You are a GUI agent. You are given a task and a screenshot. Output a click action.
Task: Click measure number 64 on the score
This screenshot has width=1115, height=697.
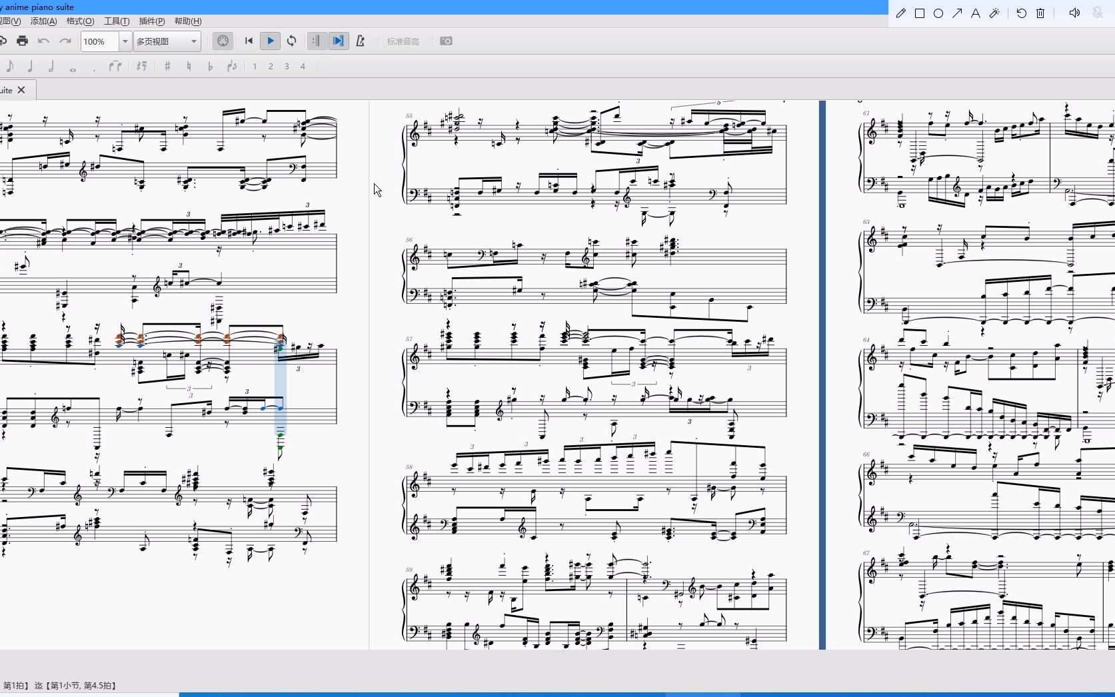click(866, 340)
